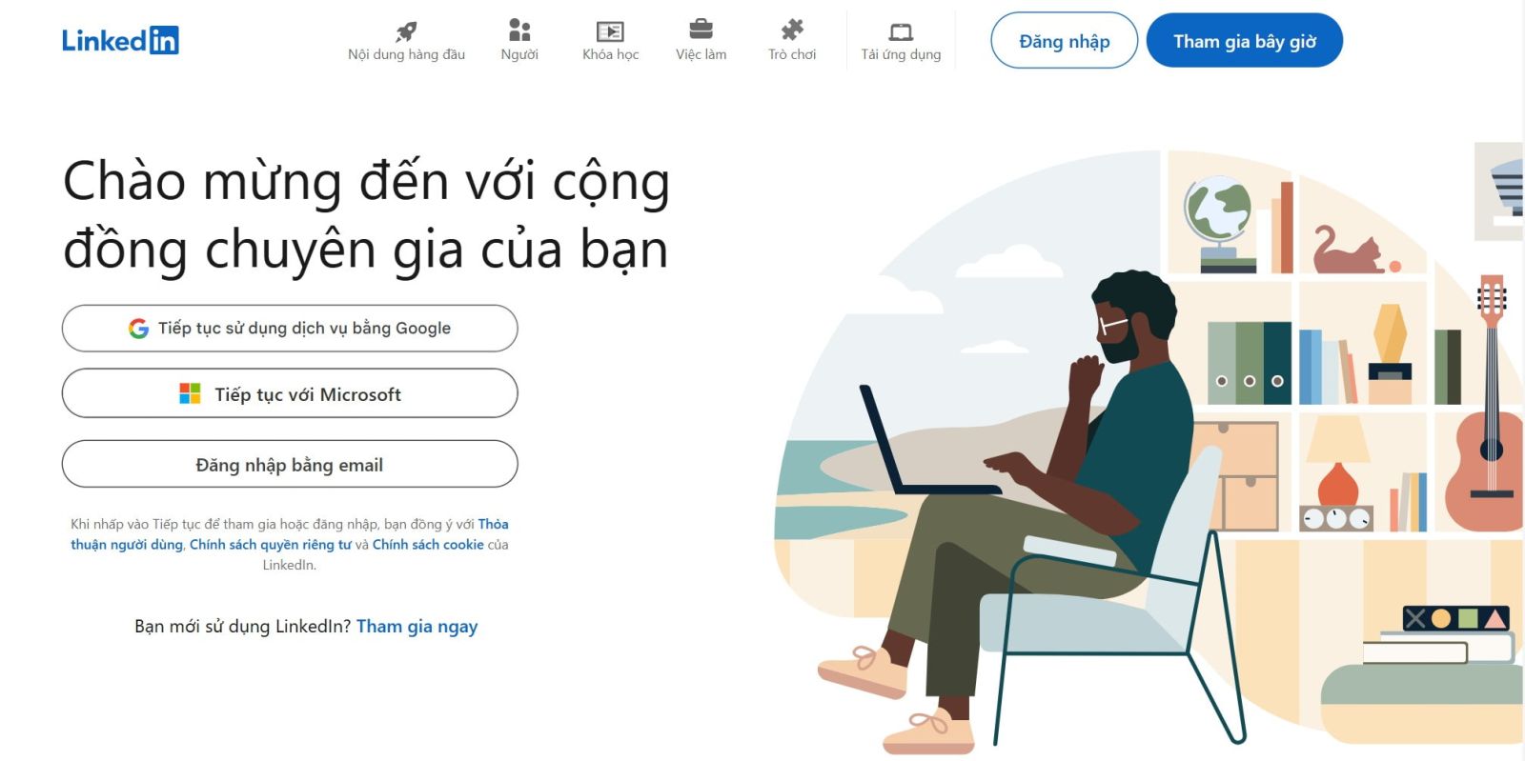Open the Chính sách cookie link

(428, 545)
